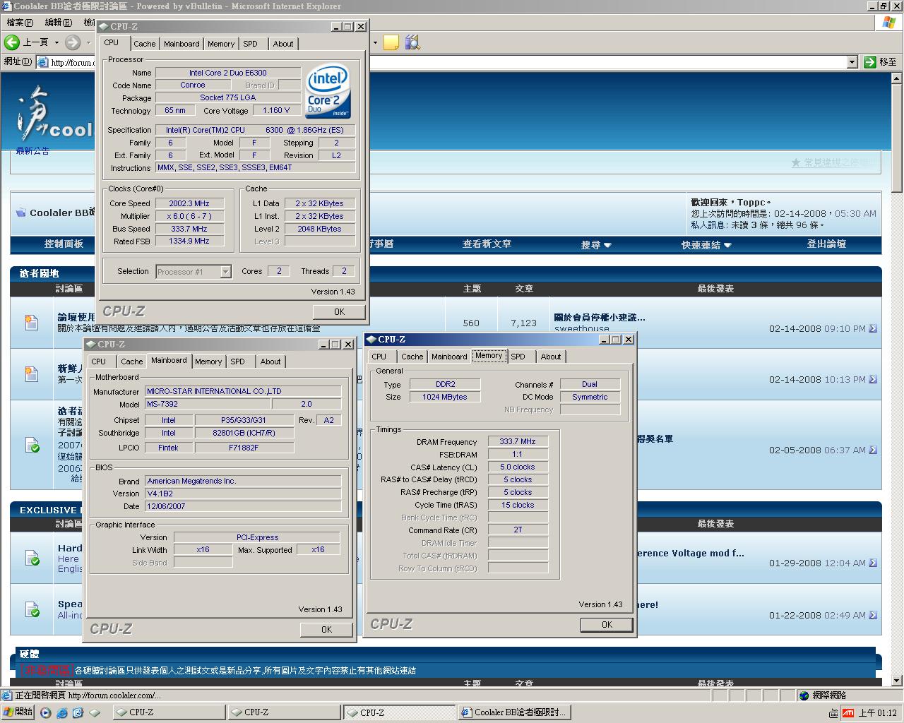Click the BIOS Version value V4.1B2
The height and width of the screenshot is (723, 904).
point(243,494)
